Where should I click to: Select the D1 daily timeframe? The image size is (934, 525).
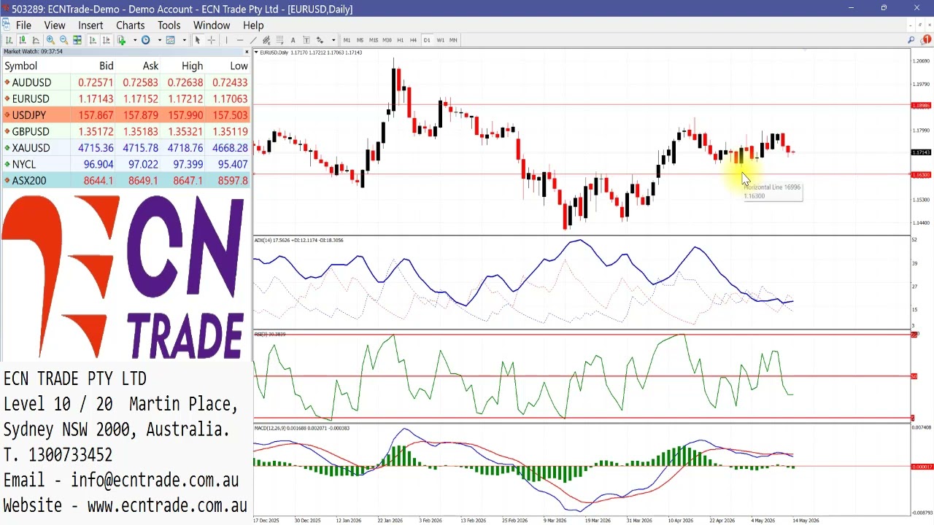coord(427,40)
